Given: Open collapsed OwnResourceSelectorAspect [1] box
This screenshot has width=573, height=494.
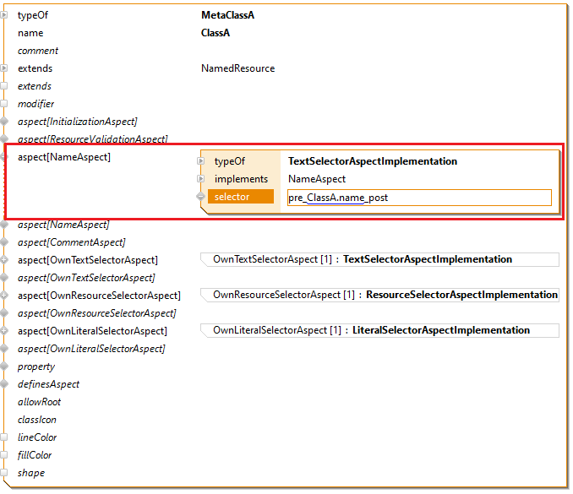Looking at the screenshot, I should click(379, 295).
